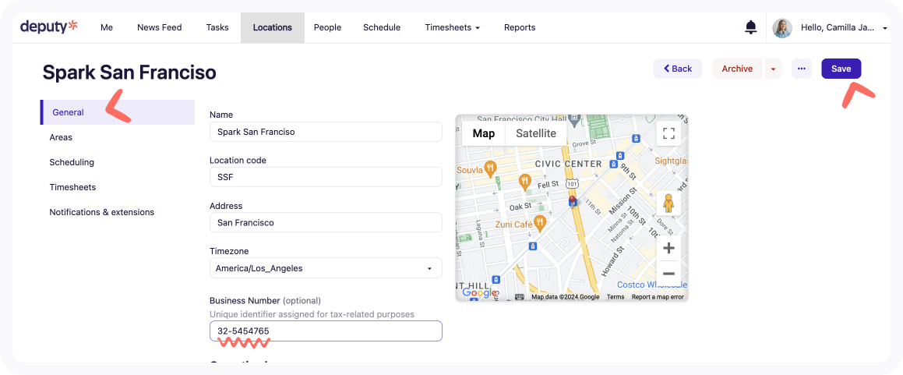Screen dimensions: 903x375
Task: Click the Back button
Action: [677, 69]
